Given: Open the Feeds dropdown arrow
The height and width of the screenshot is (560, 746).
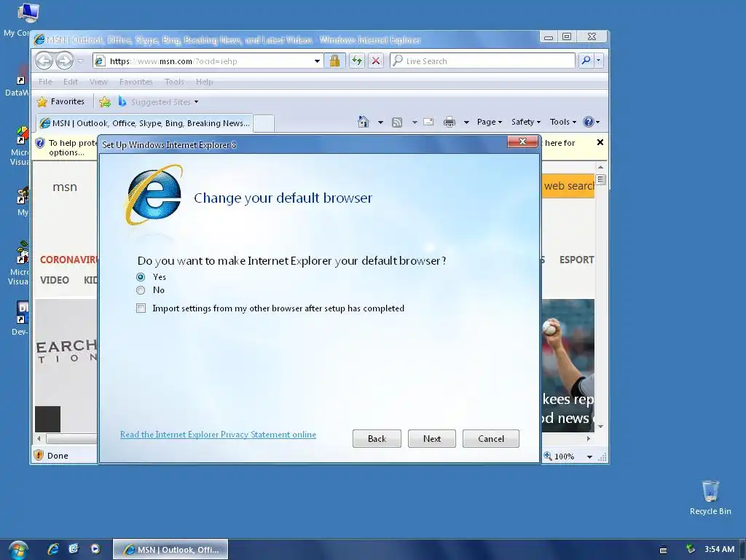Looking at the screenshot, I should (x=415, y=122).
